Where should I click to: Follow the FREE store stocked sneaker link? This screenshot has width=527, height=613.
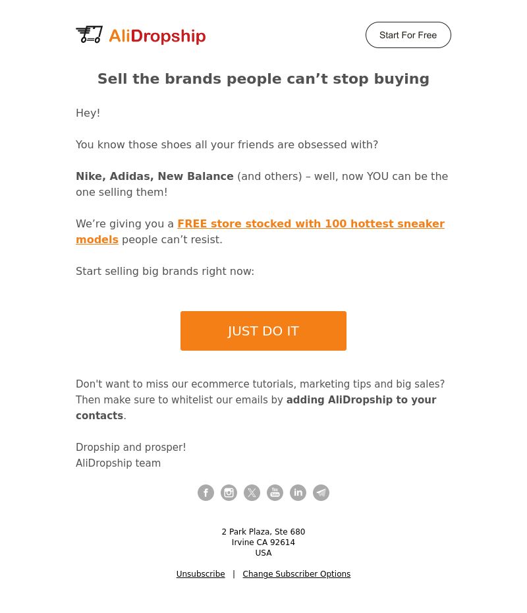[260, 231]
